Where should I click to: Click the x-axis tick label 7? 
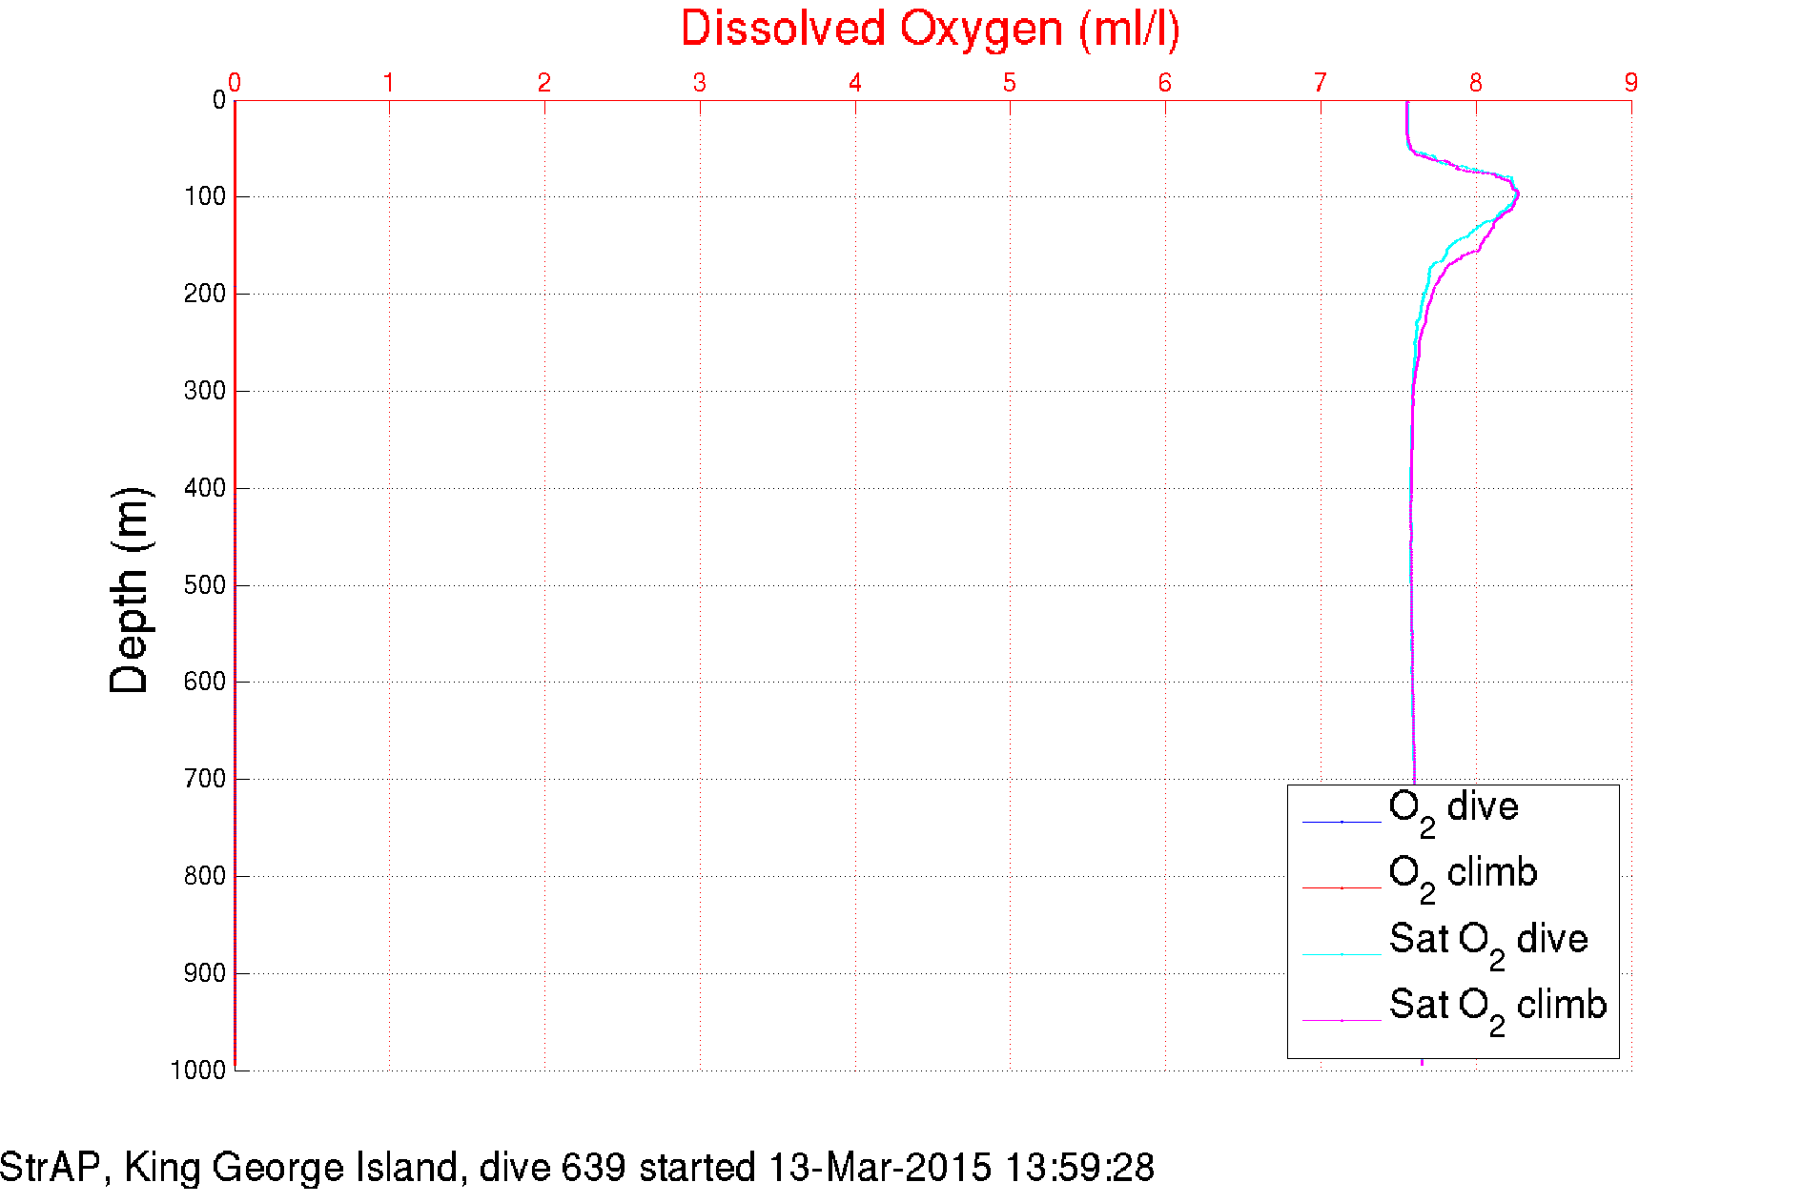pos(1321,83)
